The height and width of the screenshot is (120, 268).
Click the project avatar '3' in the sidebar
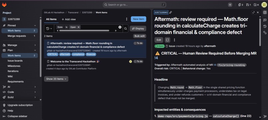(x=4, y=19)
